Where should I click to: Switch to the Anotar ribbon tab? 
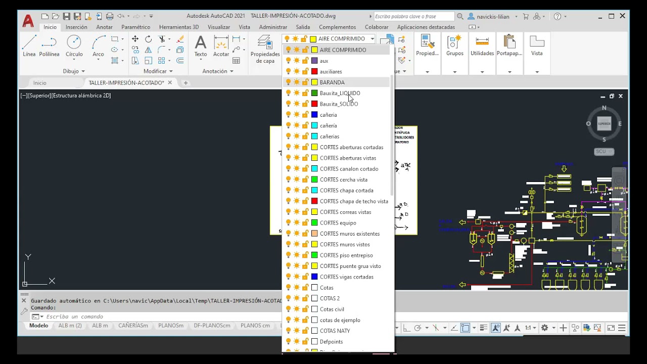pyautogui.click(x=104, y=27)
